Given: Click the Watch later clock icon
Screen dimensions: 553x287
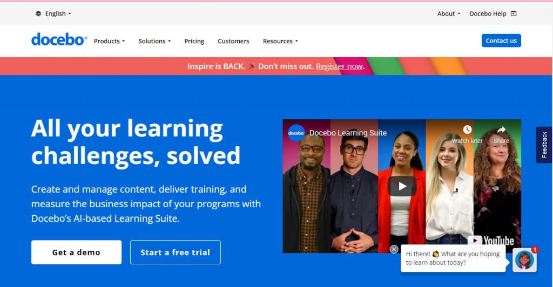Looking at the screenshot, I should click(x=467, y=129).
